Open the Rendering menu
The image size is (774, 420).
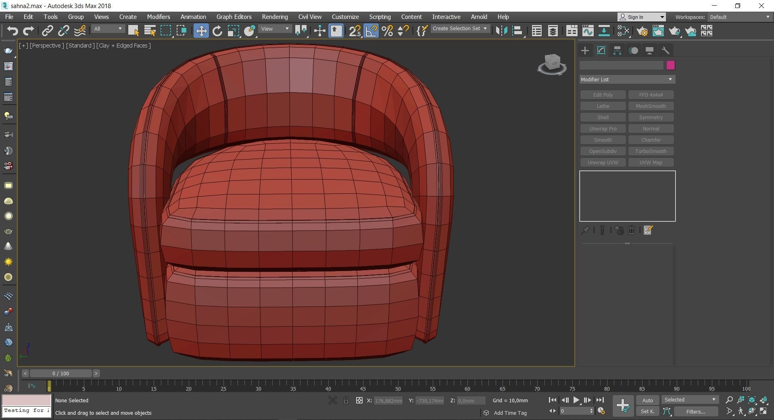(275, 17)
